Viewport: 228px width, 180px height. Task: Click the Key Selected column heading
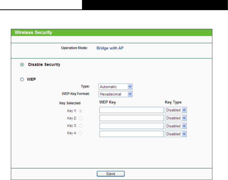click(x=70, y=103)
